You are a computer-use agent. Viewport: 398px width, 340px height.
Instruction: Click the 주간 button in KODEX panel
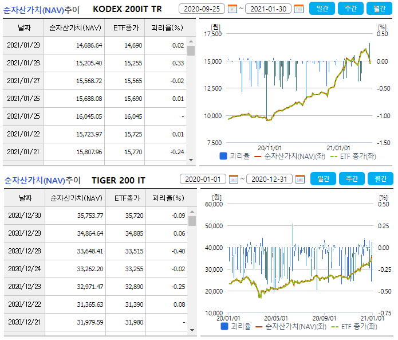click(351, 9)
